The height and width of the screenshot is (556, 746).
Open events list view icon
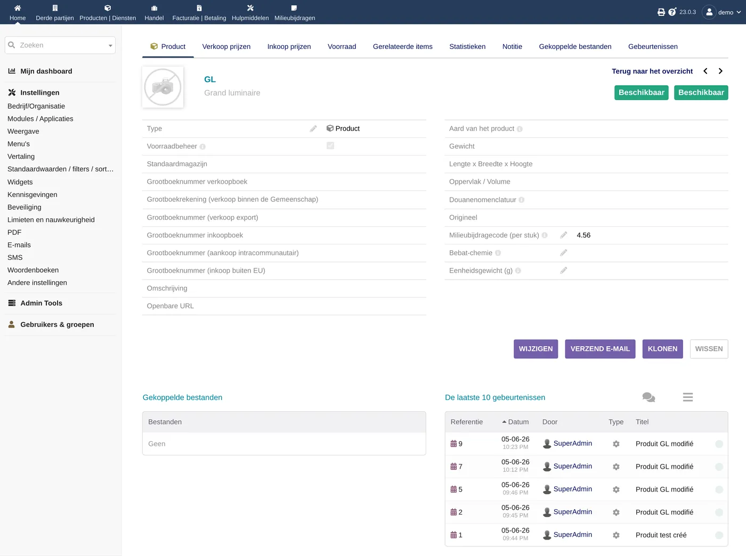[688, 397]
